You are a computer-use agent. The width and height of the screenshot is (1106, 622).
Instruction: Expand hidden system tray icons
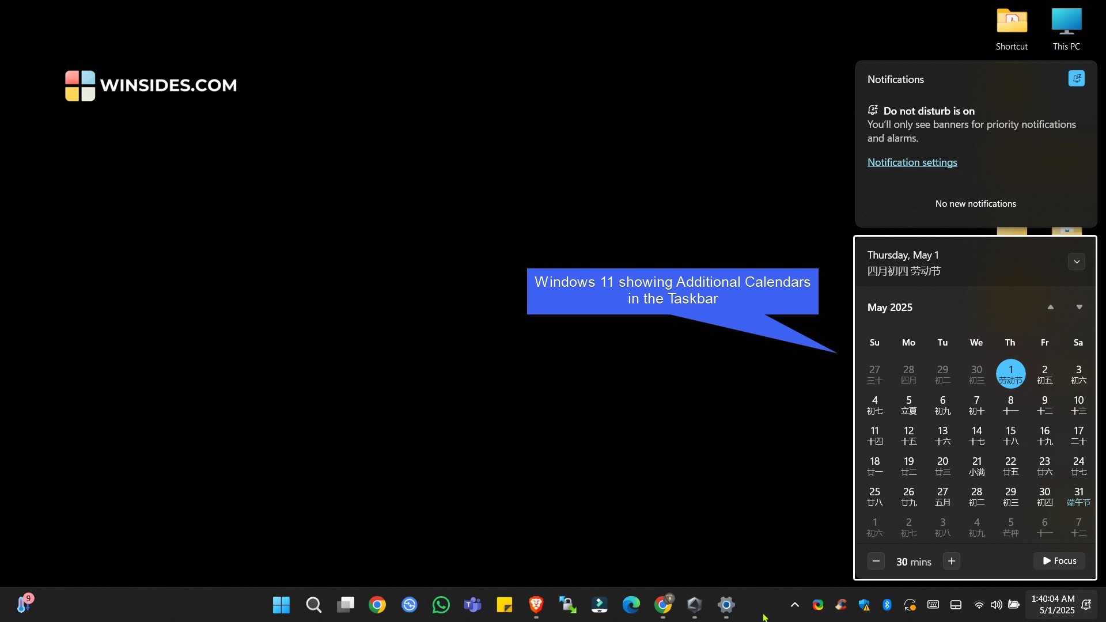pos(794,605)
